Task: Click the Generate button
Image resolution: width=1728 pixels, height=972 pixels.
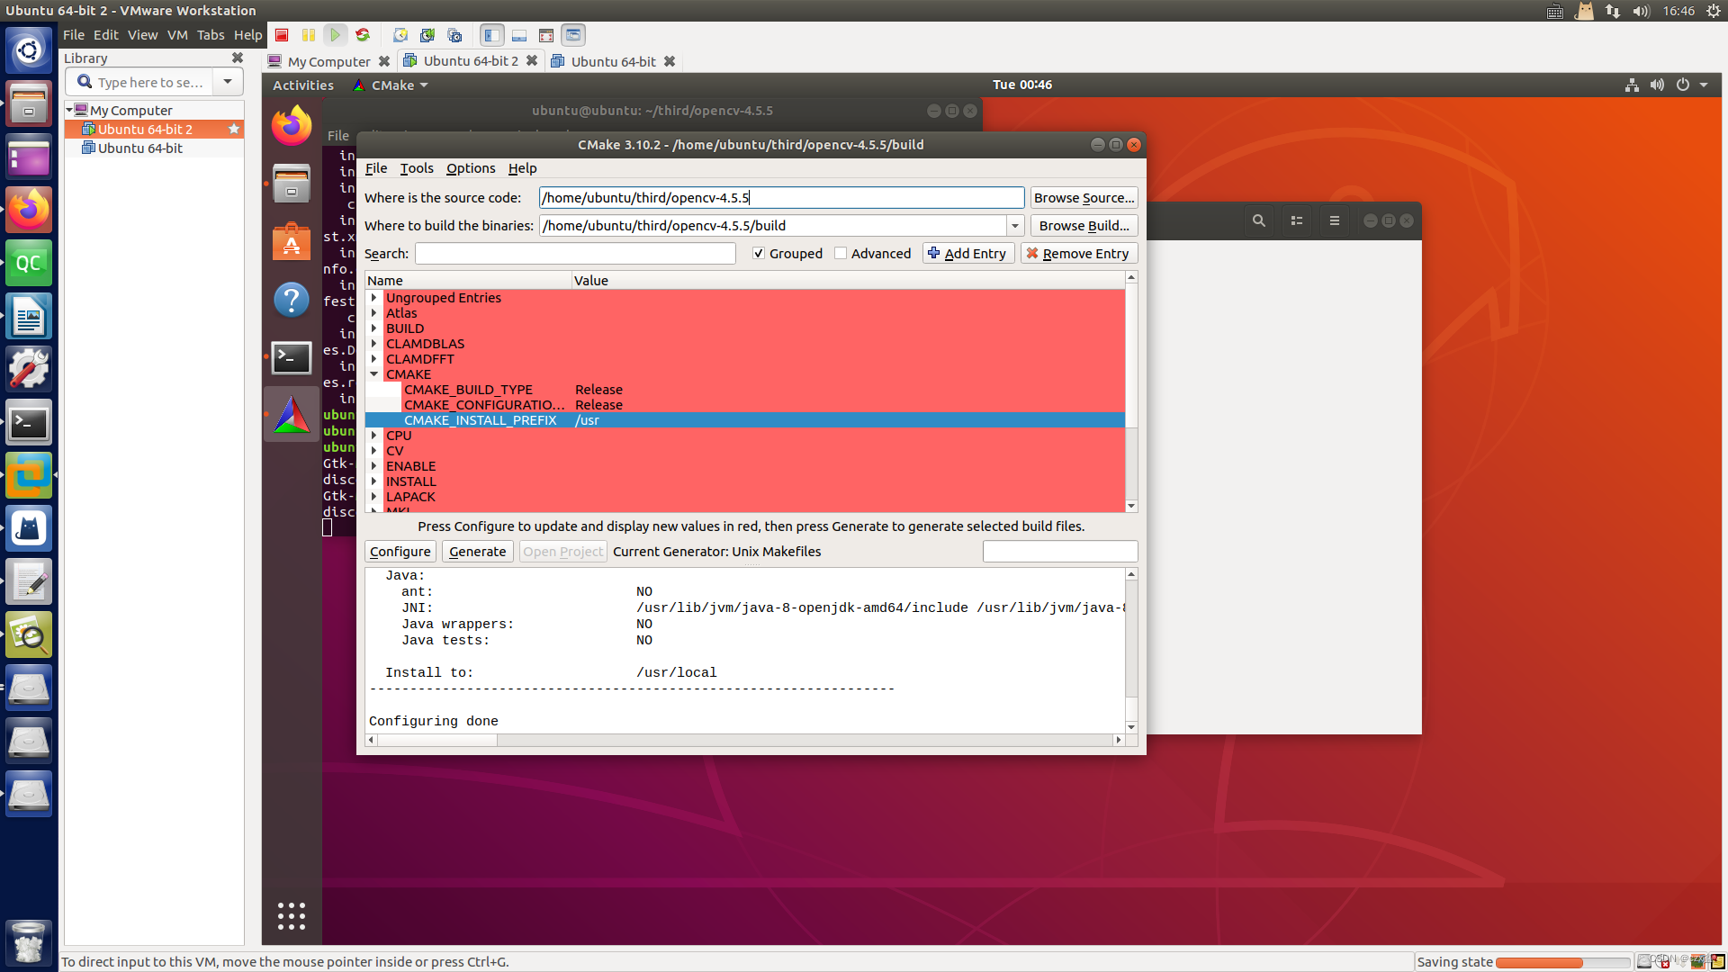Action: [478, 552]
